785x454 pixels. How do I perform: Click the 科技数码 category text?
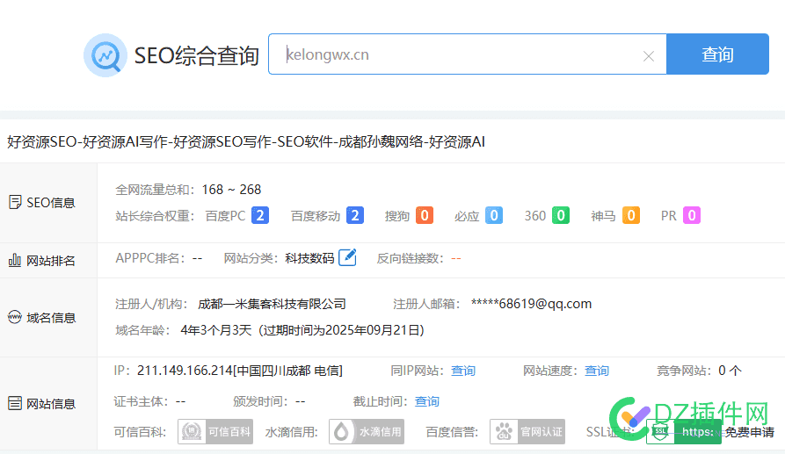(309, 258)
